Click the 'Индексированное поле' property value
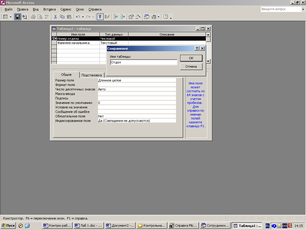This screenshot has height=230, width=306. click(x=137, y=121)
